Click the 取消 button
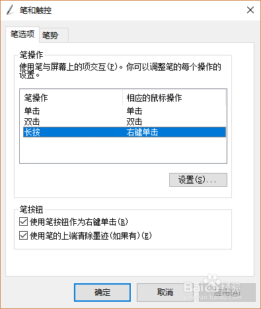This screenshot has height=309, width=261. click(165, 292)
